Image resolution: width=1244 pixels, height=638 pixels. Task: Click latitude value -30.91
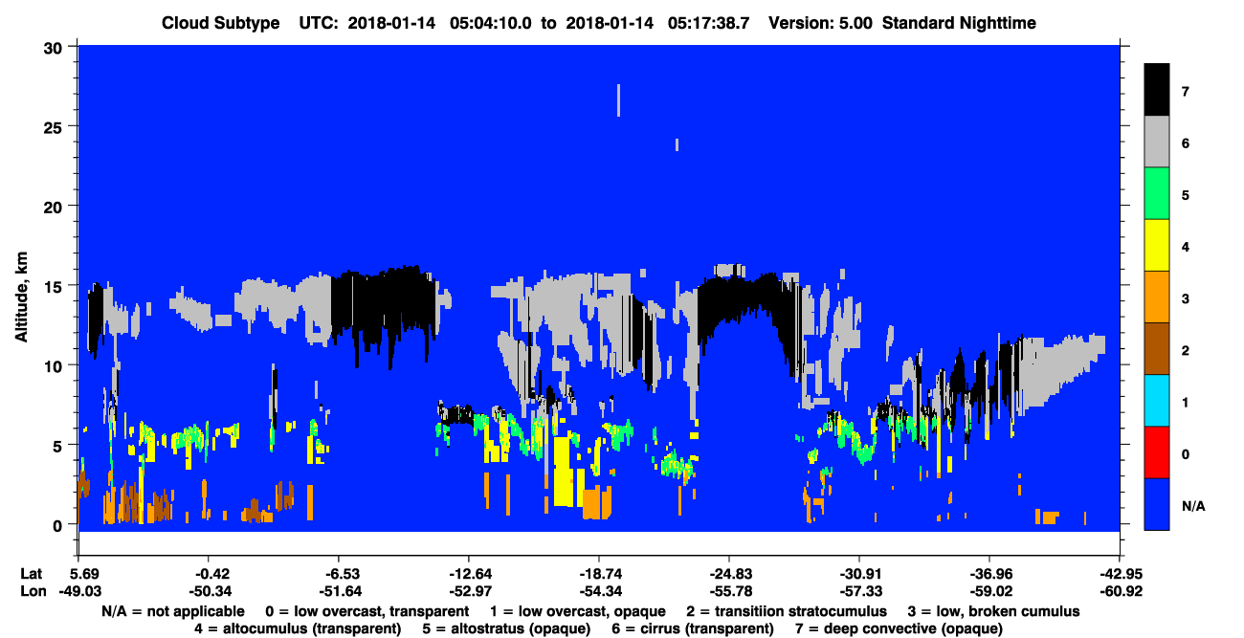(859, 574)
